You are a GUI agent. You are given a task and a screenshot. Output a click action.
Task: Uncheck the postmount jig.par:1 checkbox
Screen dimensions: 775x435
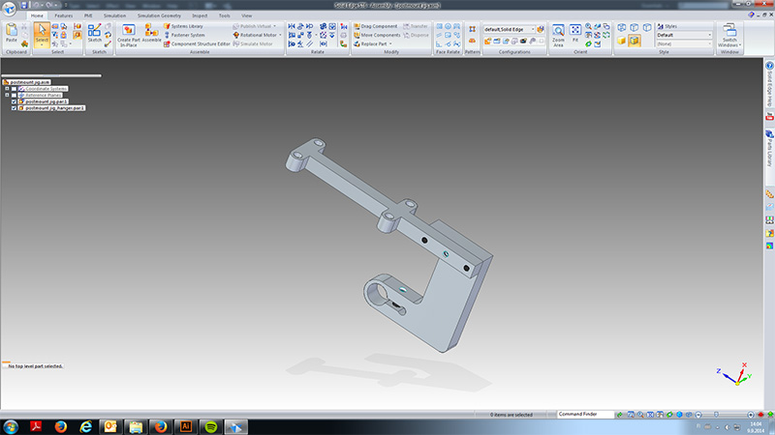pos(14,101)
